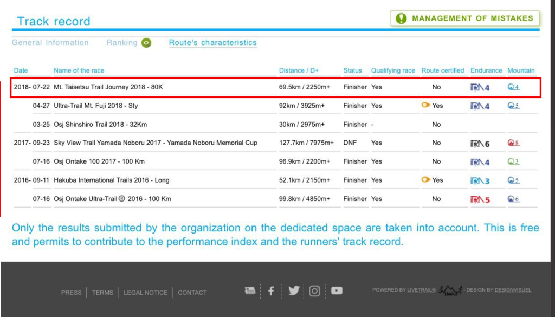Viewport: 555px width, 317px height.
Task: Open the TERMS footer link
Action: point(102,293)
